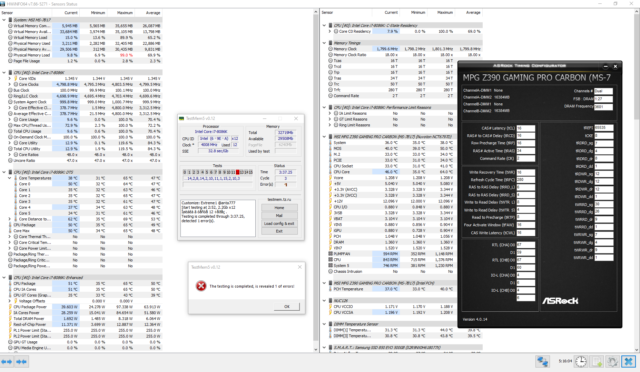This screenshot has width=640, height=372.
Task: Click the Total memory value 32719Mb
Action: click(x=286, y=133)
